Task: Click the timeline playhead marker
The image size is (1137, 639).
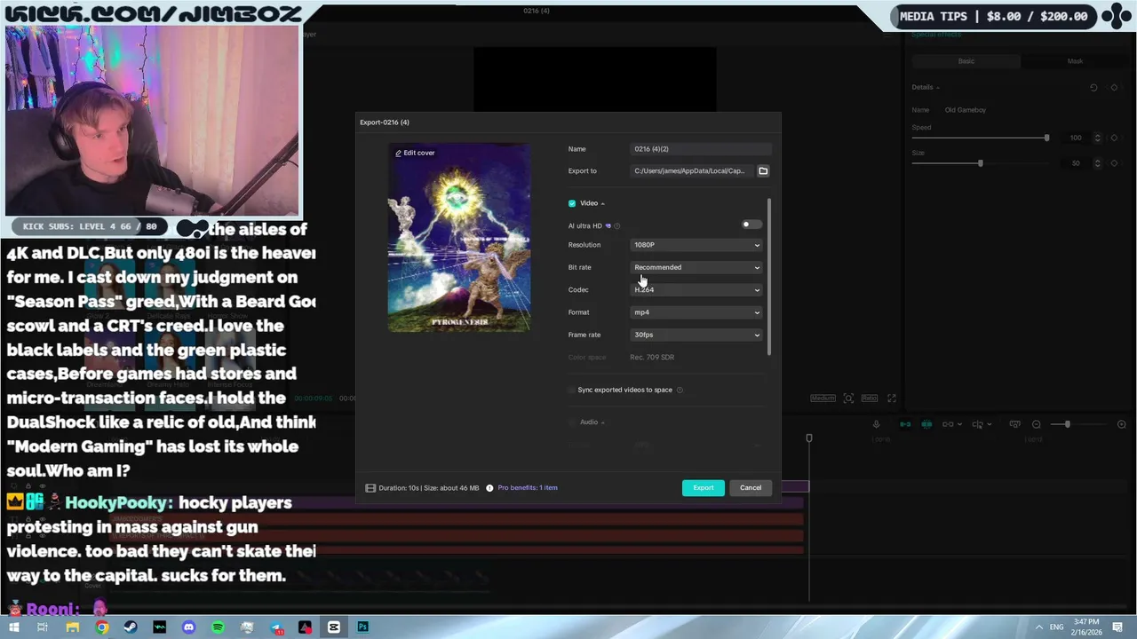Action: click(x=809, y=438)
